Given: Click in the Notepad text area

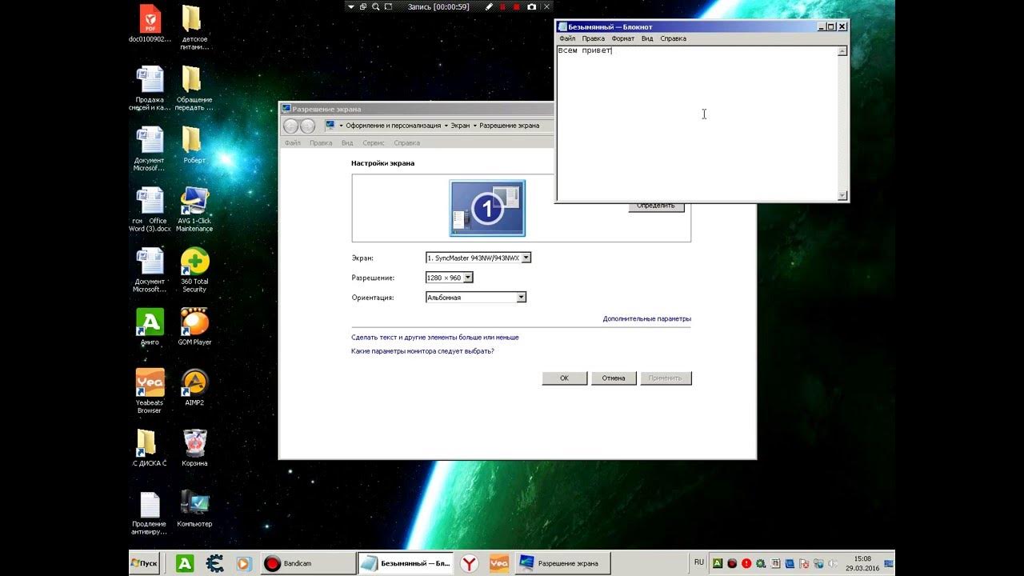Looking at the screenshot, I should (697, 122).
